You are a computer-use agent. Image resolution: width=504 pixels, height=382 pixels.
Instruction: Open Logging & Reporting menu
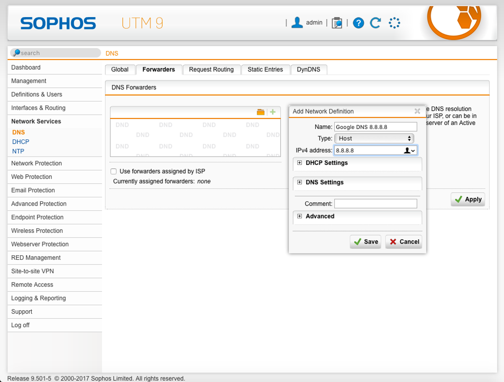point(55,298)
